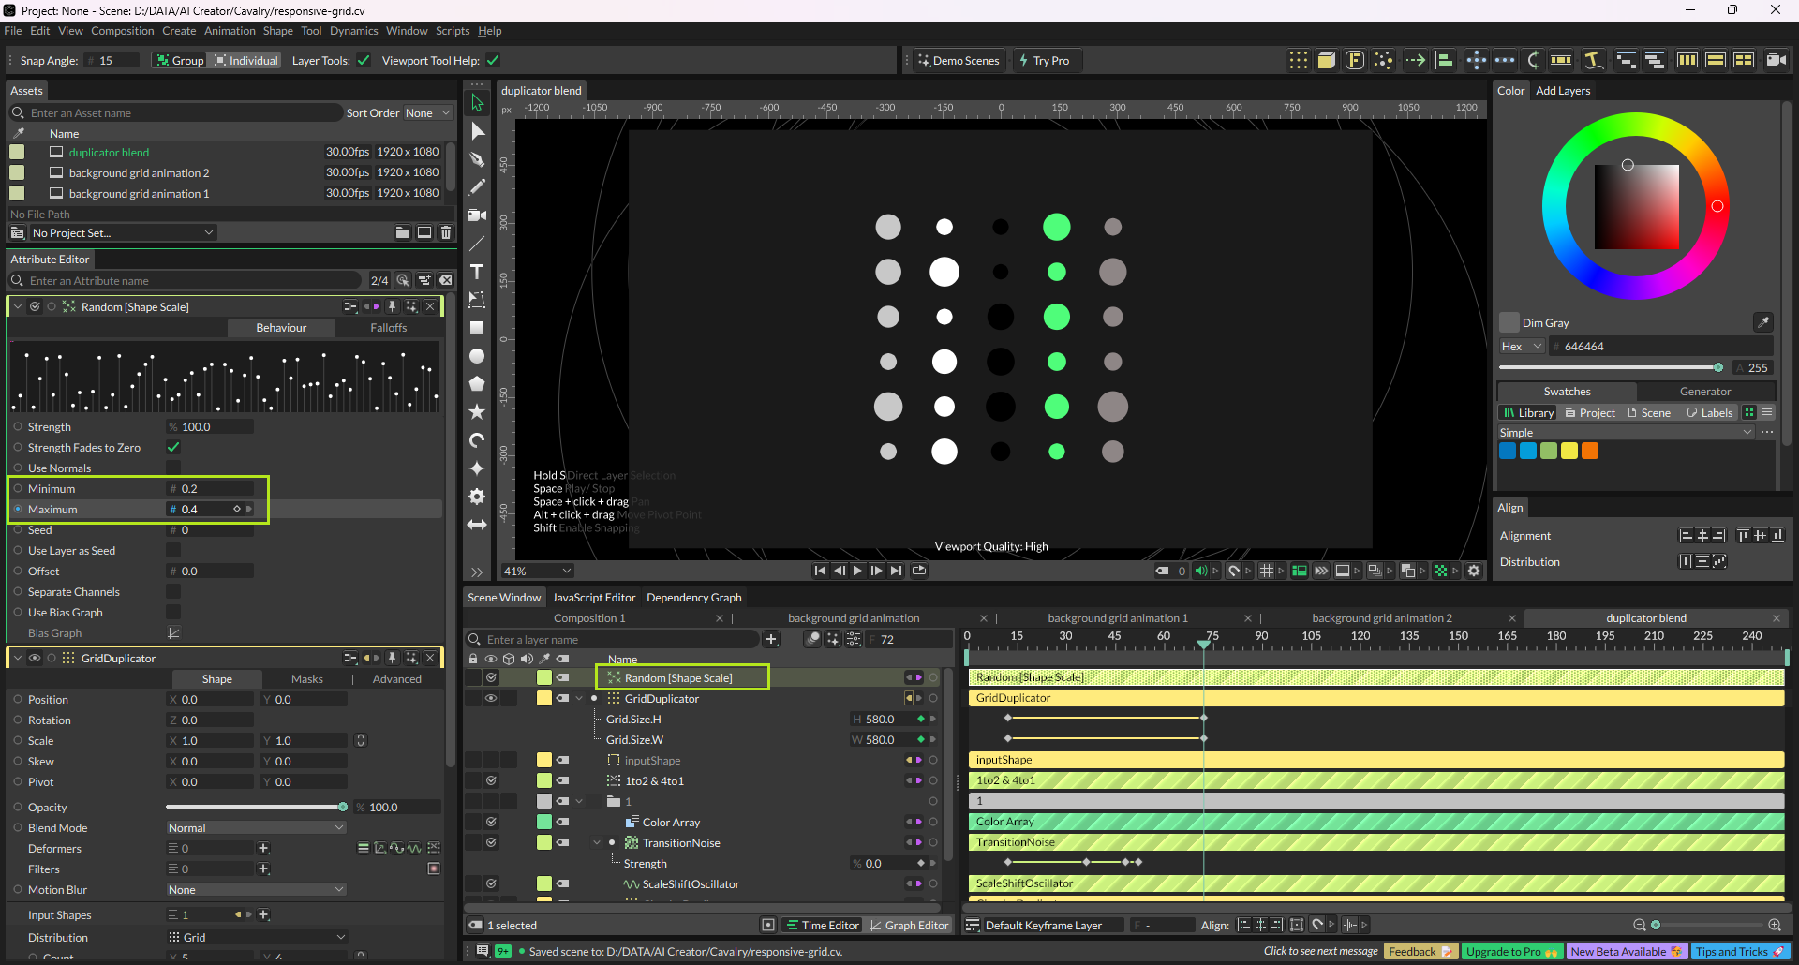This screenshot has height=965, width=1799.
Task: Select the Text tool in the vertical toolbar
Action: click(x=477, y=272)
